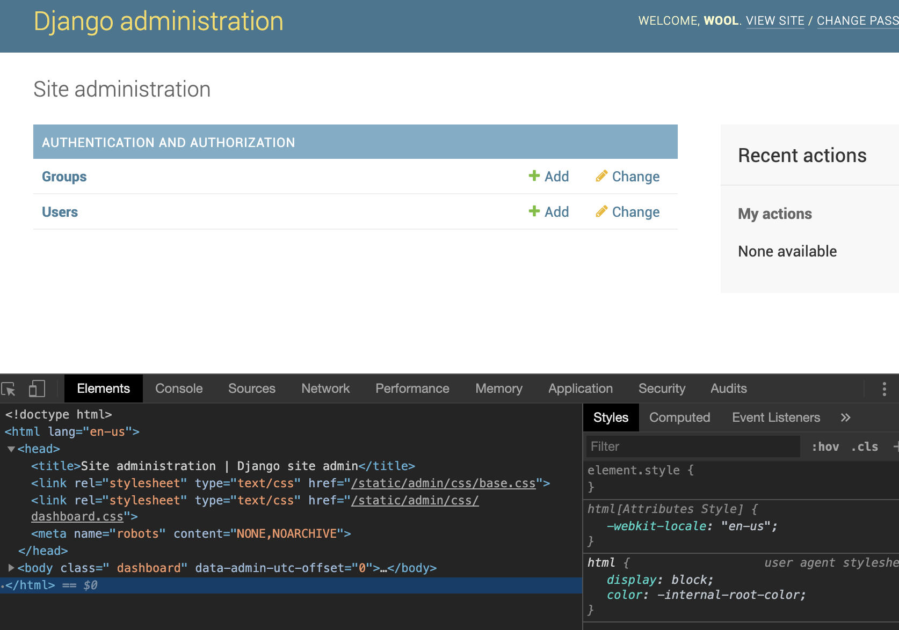Show more Styles pane tabs chevron
The width and height of the screenshot is (899, 630).
[x=845, y=417]
